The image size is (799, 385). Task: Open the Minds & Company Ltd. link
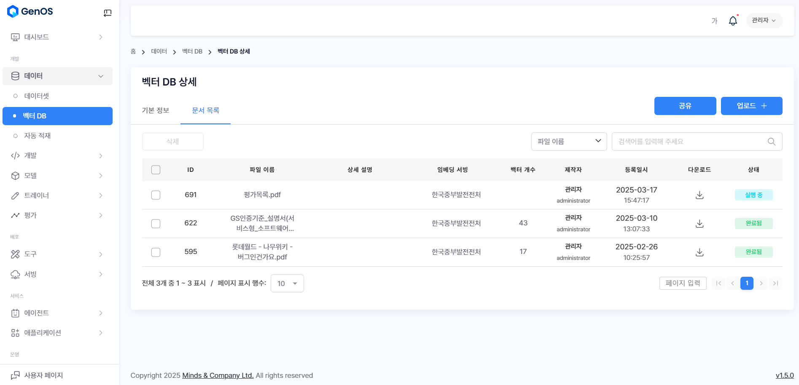click(218, 375)
